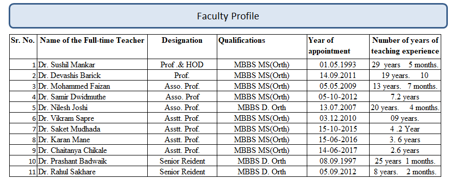Select Number of years of teaching experience header
This screenshot has width=454, height=184.
click(x=405, y=46)
